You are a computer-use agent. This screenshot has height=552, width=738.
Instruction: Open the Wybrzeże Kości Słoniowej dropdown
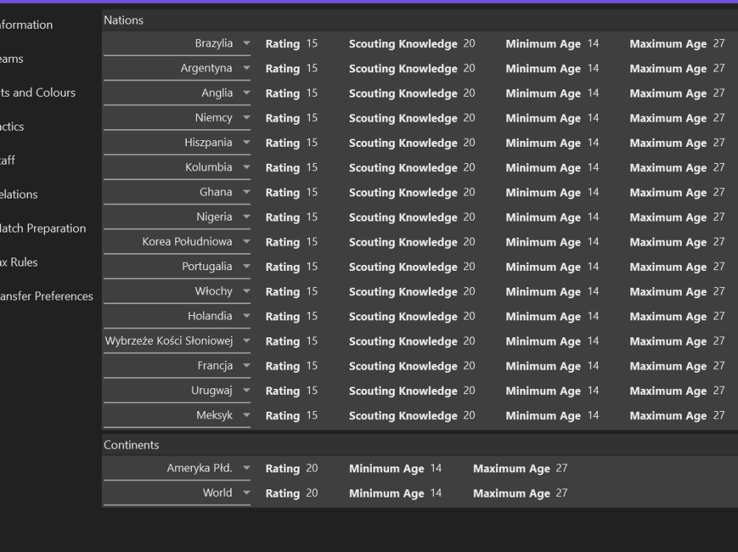click(177, 341)
